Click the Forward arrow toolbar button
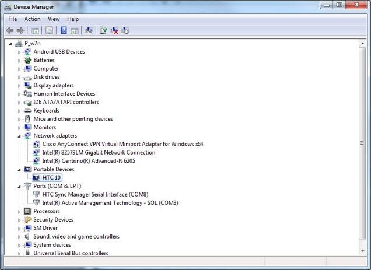Image resolution: width=371 pixels, height=270 pixels. tap(20, 30)
